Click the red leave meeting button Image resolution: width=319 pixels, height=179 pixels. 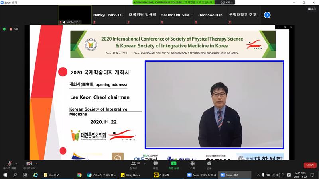point(310,165)
